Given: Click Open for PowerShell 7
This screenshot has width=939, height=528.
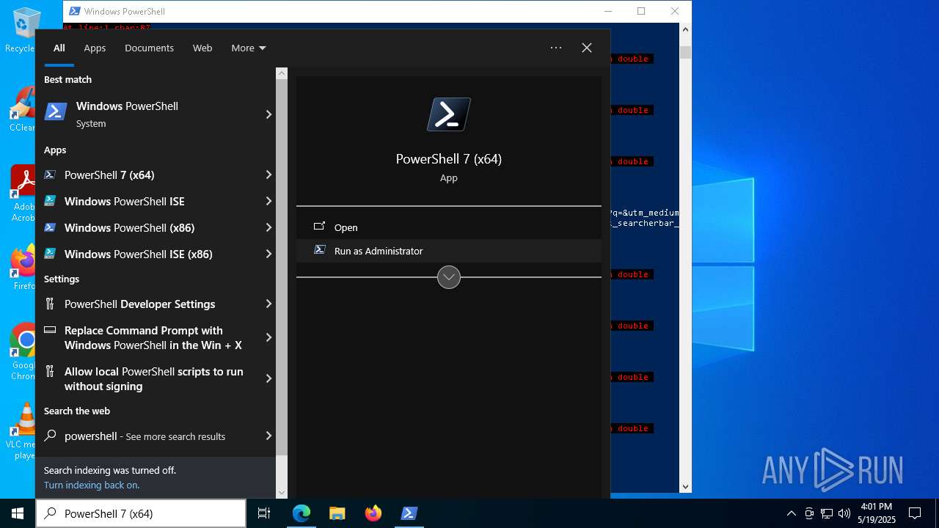Looking at the screenshot, I should tap(449, 227).
